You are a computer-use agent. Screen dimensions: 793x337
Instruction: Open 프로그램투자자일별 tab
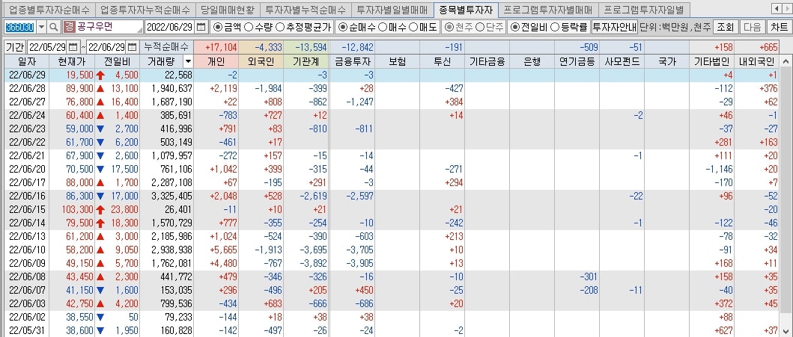(x=644, y=10)
